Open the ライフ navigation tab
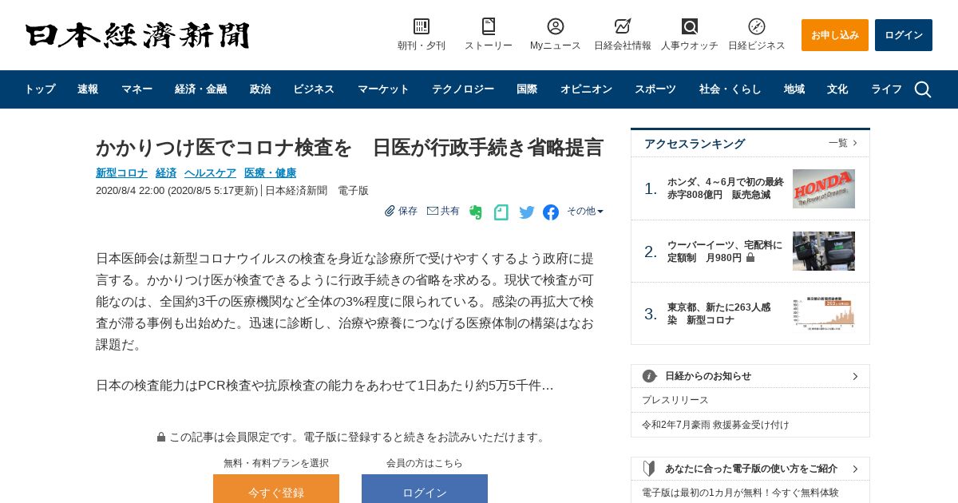This screenshot has height=503, width=958. click(x=886, y=89)
